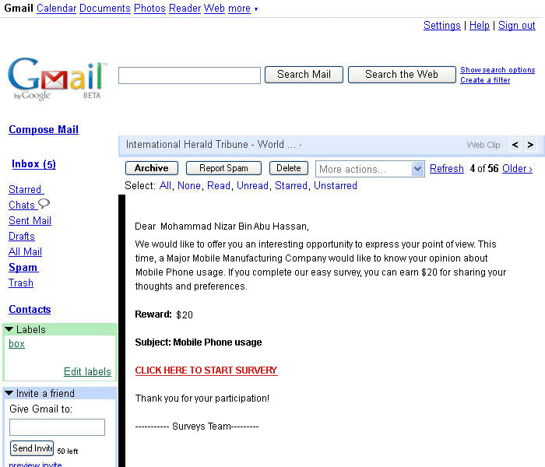Click 'CLICK HERE TO START SURVERY' link
Viewport: 545px width, 467px height.
206,370
